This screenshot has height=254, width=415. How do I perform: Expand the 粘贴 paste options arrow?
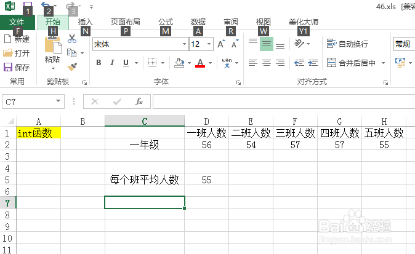53,68
